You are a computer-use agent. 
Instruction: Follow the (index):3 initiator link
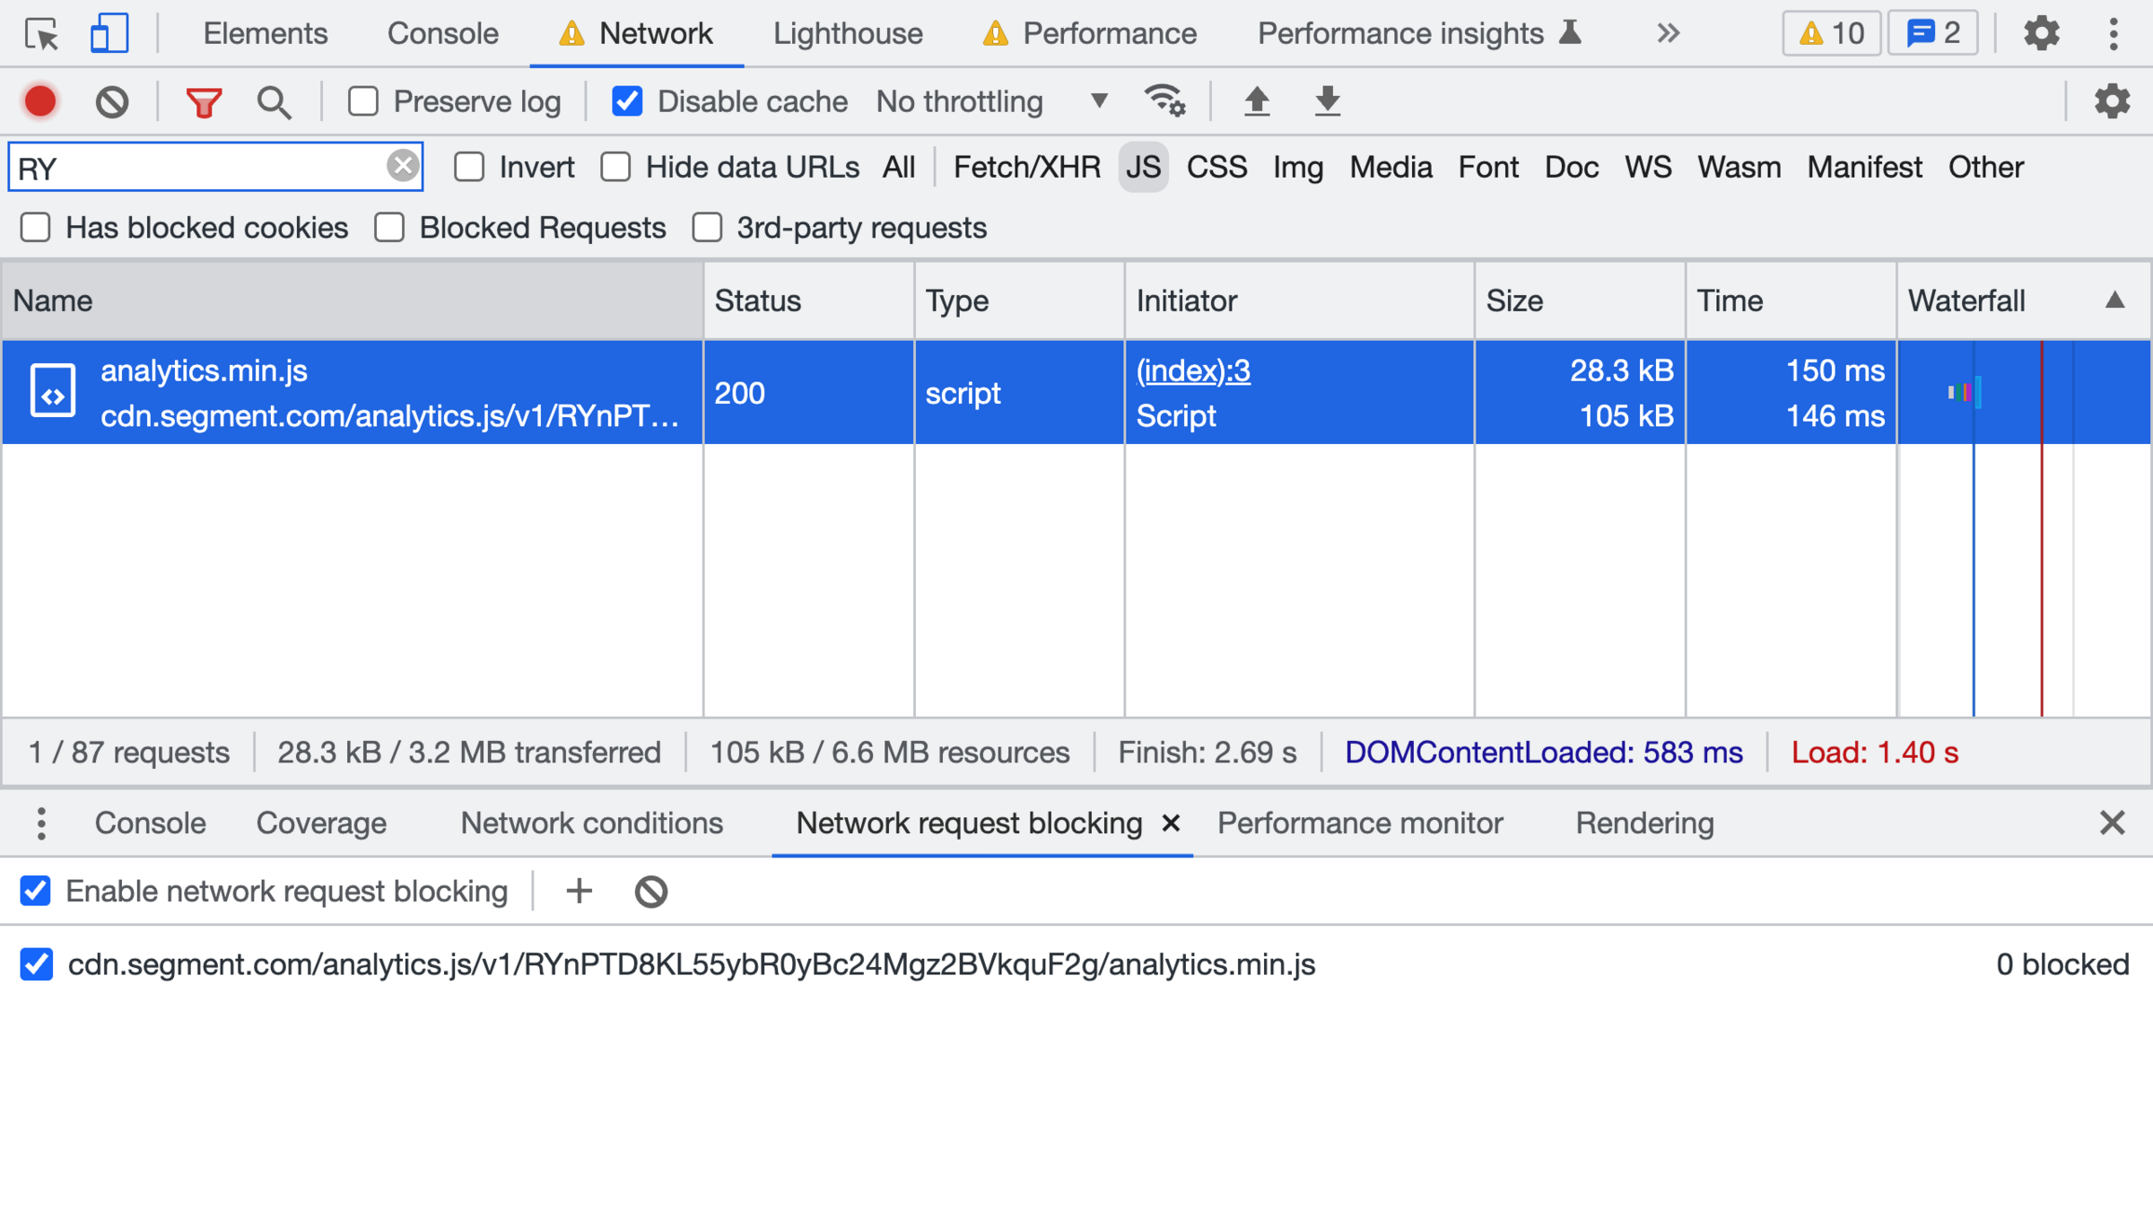click(1192, 370)
